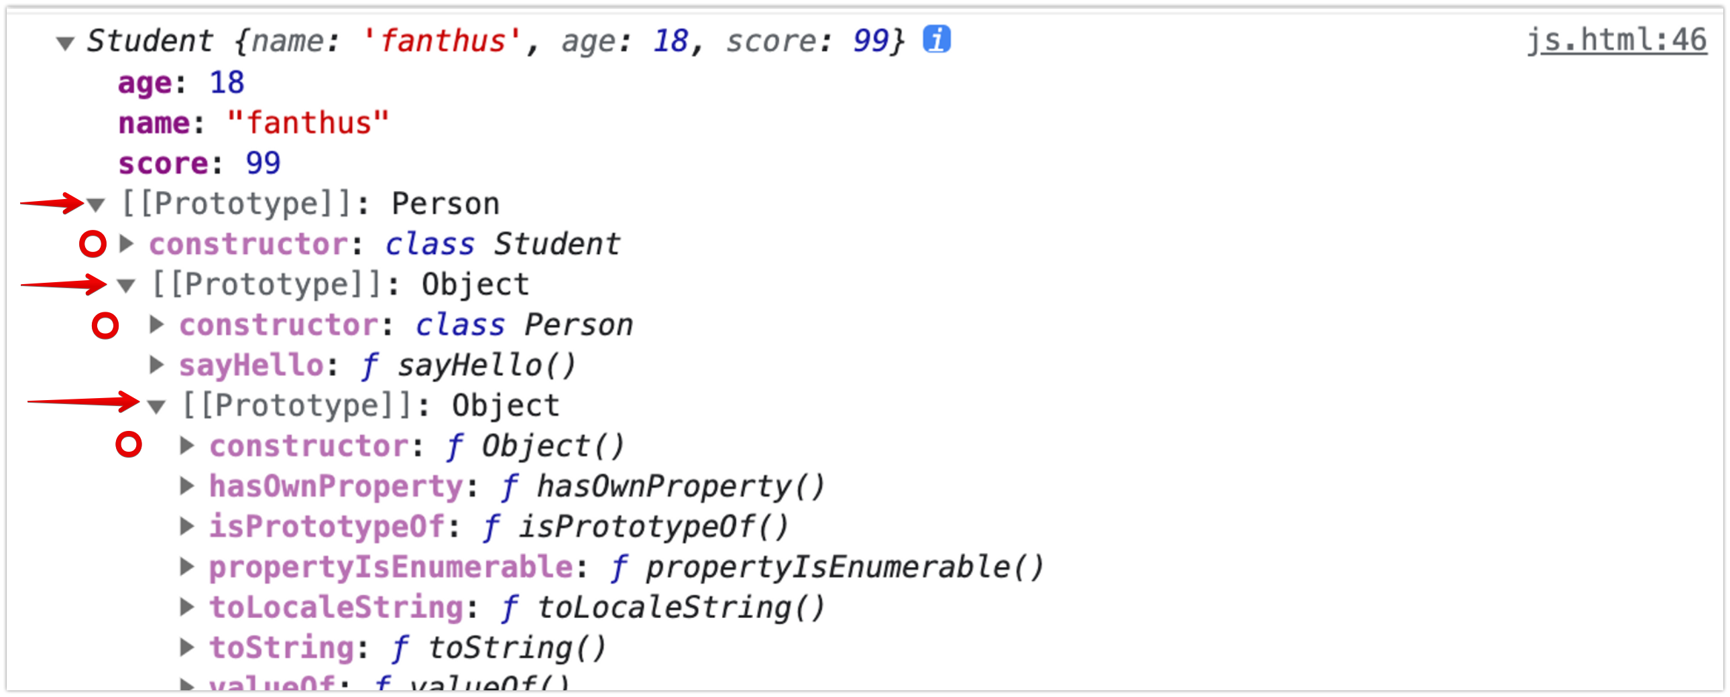Expand the constructor: ƒ Object() entry

186,446
